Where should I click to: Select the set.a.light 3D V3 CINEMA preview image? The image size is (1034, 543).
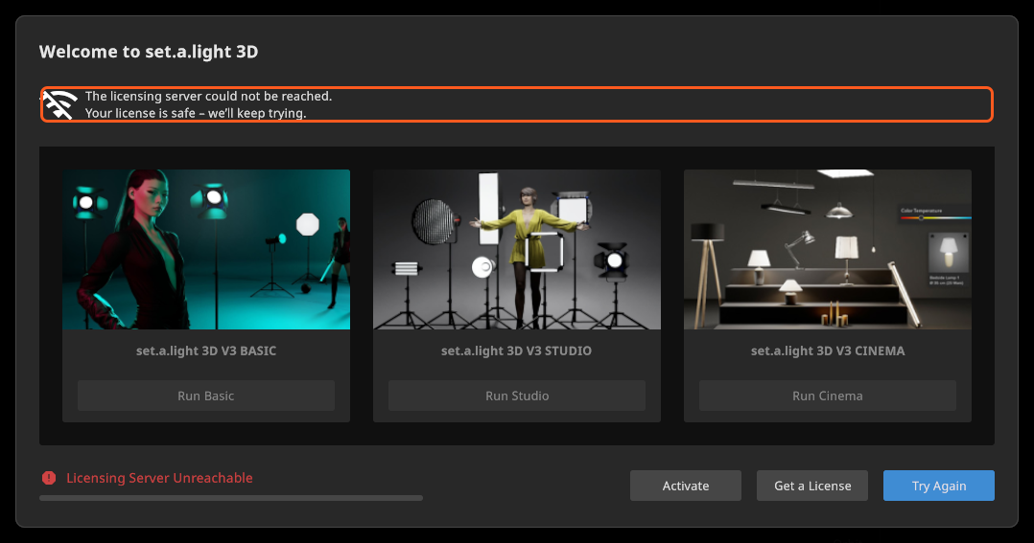tap(828, 249)
